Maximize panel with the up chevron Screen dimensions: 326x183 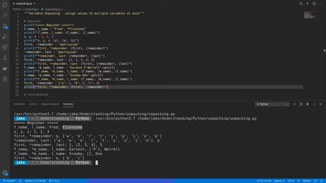(x=314, y=104)
